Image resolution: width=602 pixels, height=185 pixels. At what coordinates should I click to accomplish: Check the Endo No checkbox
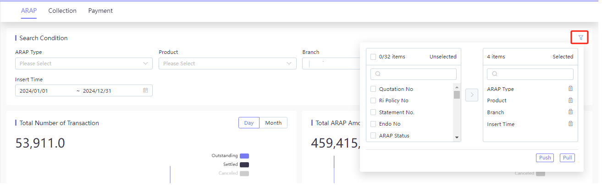(x=373, y=124)
